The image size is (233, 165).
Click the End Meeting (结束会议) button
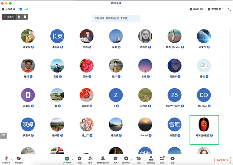222,160
